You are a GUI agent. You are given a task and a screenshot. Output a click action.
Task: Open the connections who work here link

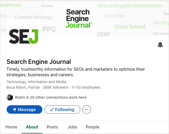click(x=51, y=97)
